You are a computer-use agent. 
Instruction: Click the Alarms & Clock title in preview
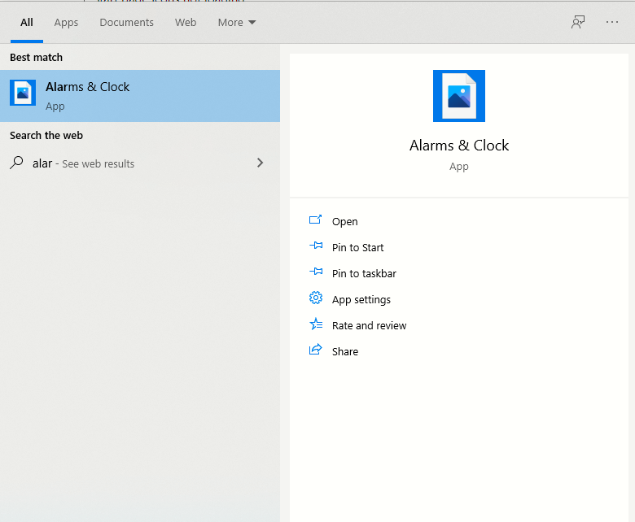pyautogui.click(x=458, y=146)
